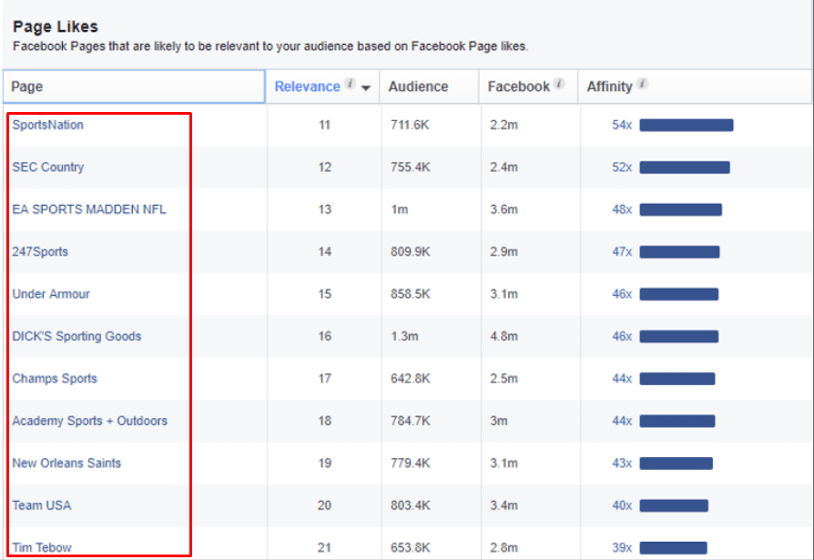Open the Champs Sports page link
The image size is (814, 560).
pyautogui.click(x=55, y=379)
